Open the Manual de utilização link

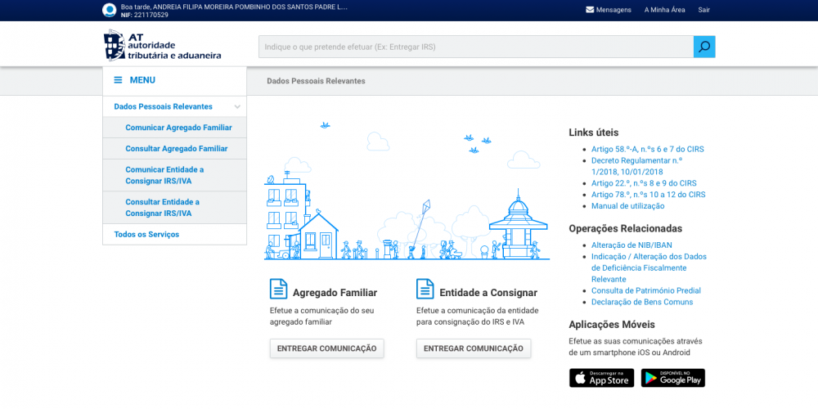628,206
